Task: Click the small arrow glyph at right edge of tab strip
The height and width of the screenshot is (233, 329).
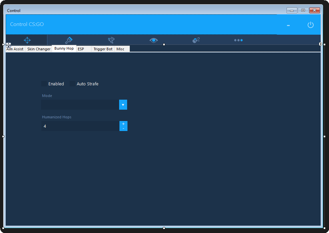Action: coord(320,44)
